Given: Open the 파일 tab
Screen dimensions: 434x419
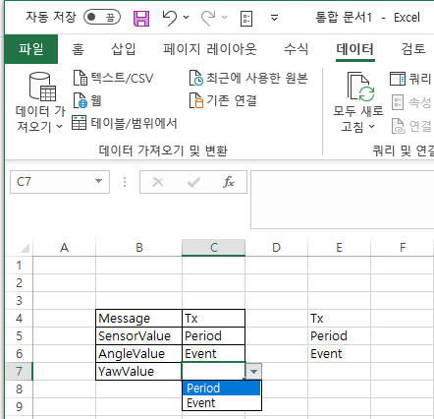Looking at the screenshot, I should click(31, 49).
